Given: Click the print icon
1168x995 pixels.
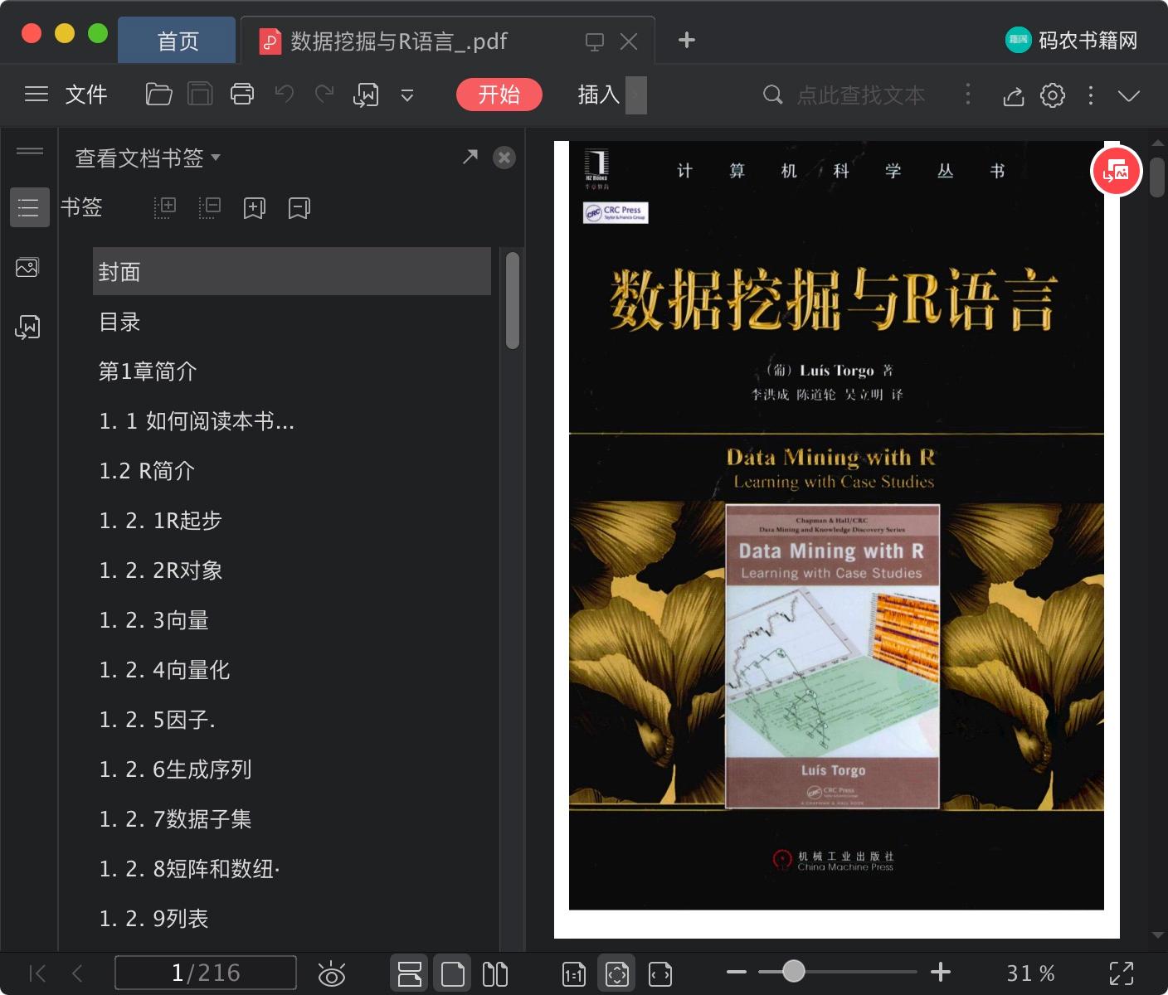Looking at the screenshot, I should 242,95.
